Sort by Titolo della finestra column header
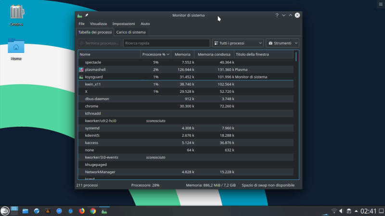This screenshot has height=216, width=385. 264,54
